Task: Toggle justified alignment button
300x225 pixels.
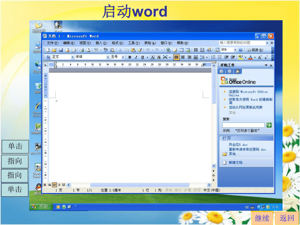Action: tap(177, 57)
